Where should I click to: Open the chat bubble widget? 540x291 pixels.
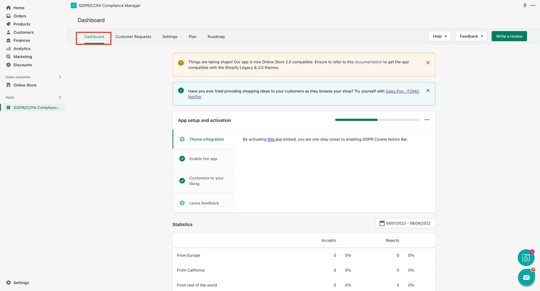[x=526, y=278]
